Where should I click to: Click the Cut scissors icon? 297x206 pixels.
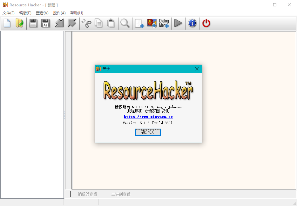86,23
